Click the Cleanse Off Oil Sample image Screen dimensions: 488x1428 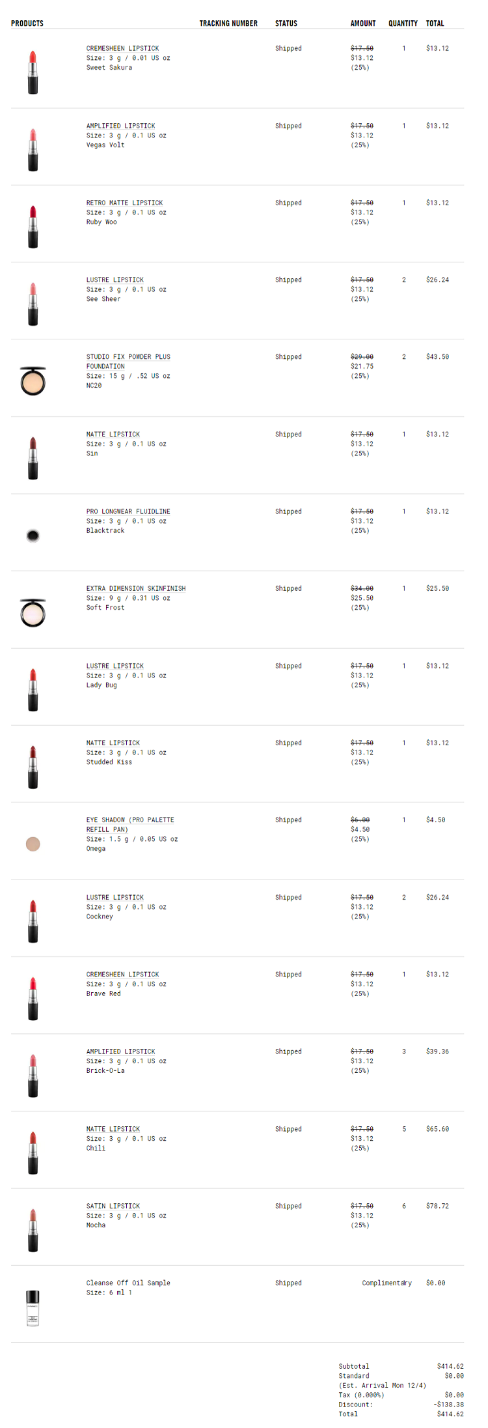tap(33, 1307)
